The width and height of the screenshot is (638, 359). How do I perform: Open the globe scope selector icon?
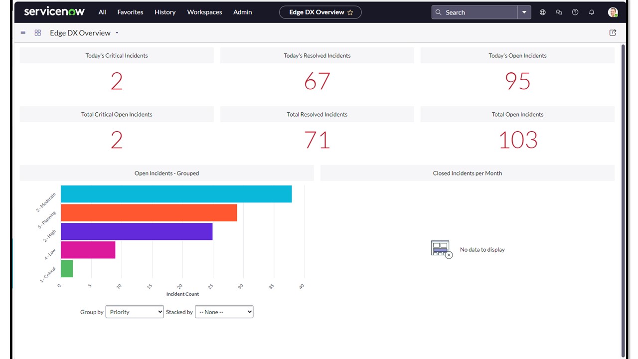click(x=543, y=12)
